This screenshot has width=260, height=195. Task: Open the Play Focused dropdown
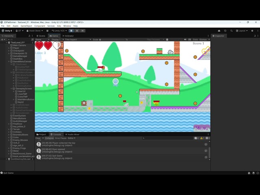coord(155,40)
